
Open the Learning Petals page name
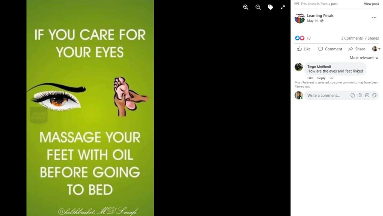[320, 16]
